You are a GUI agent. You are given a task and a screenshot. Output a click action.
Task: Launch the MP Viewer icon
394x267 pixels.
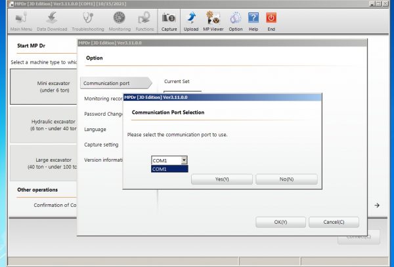(213, 22)
